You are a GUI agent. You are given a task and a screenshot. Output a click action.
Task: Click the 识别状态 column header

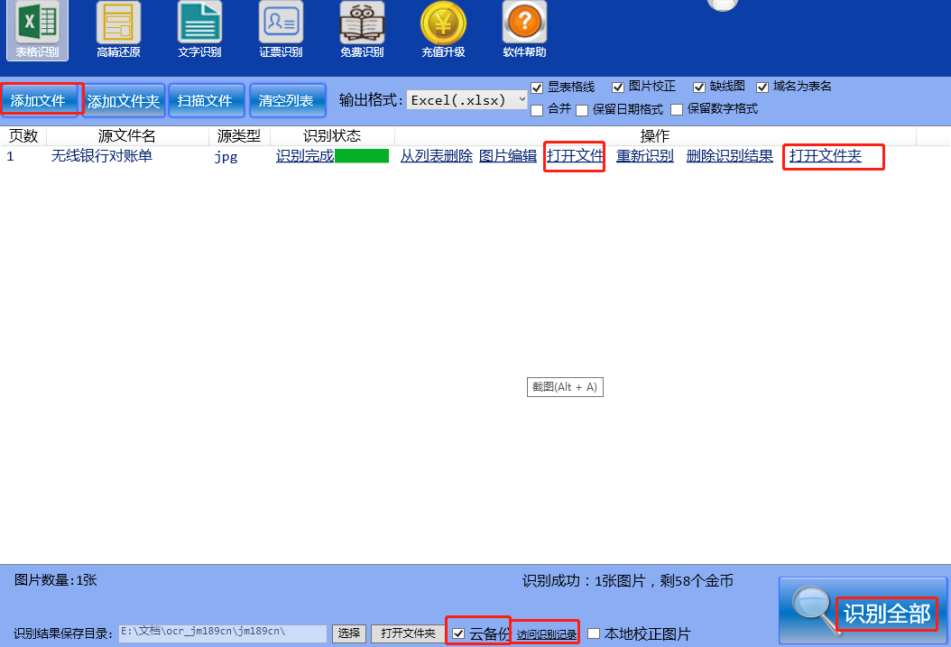tap(332, 136)
